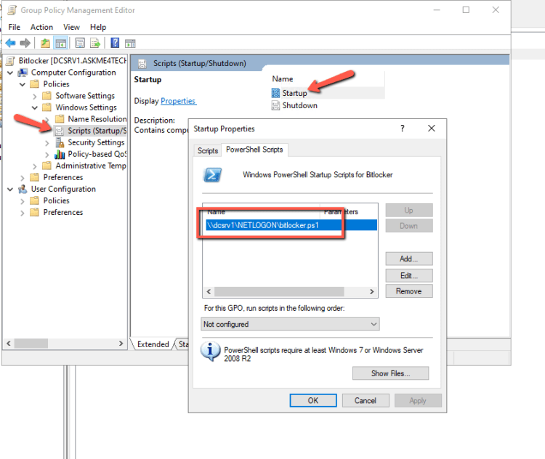Viewport: 545px width, 459px height.
Task: Click Cancel in Startup Properties
Action: coord(366,401)
